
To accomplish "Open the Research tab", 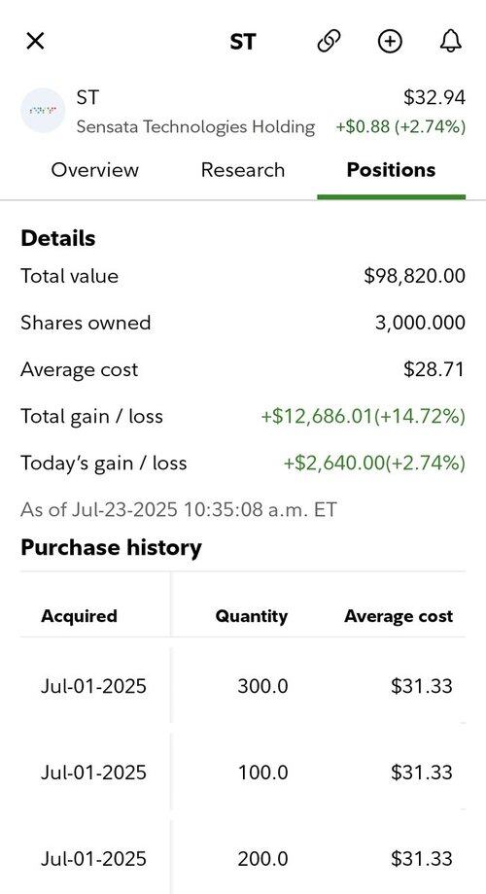I will point(243,170).
